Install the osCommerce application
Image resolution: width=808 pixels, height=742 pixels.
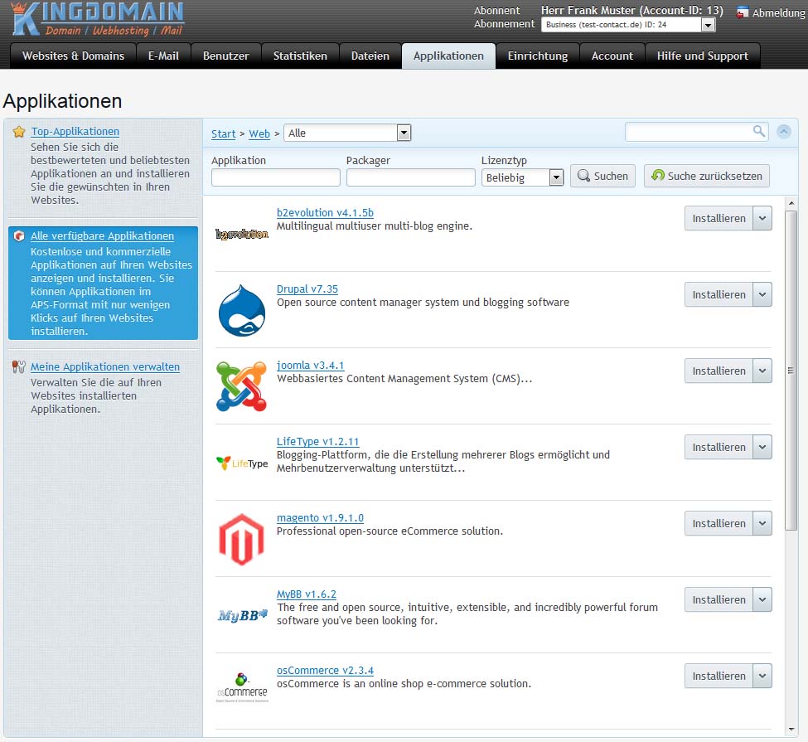(718, 676)
